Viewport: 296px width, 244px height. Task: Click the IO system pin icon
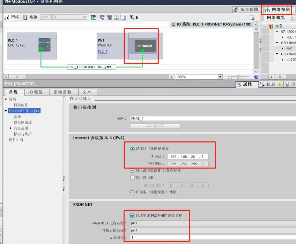173,25
